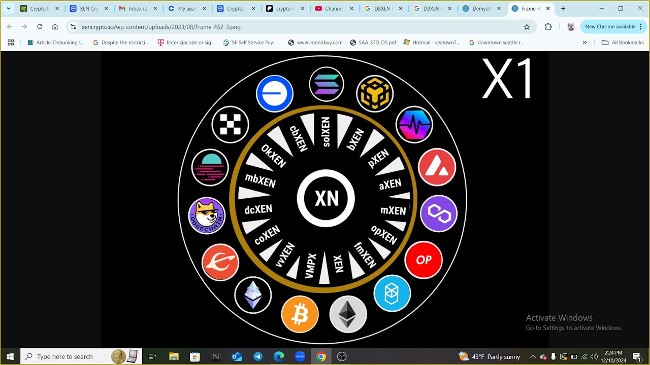Click the OKX checkerboard logo
The image size is (650, 365).
(230, 125)
